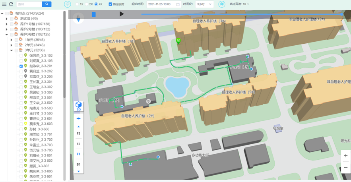Select the 1X playback speed
The image size is (351, 182).
click(x=77, y=4)
